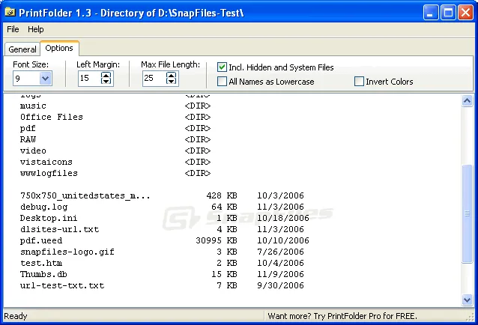Click the 'video' directory entry
Screen dimensions: 478x325
click(x=33, y=151)
